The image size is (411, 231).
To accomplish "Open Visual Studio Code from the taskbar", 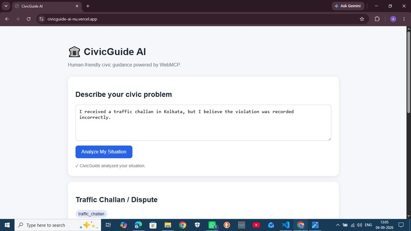I will click(286, 225).
